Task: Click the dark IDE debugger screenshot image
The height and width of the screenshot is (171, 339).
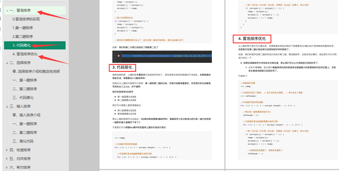Action: (162, 57)
